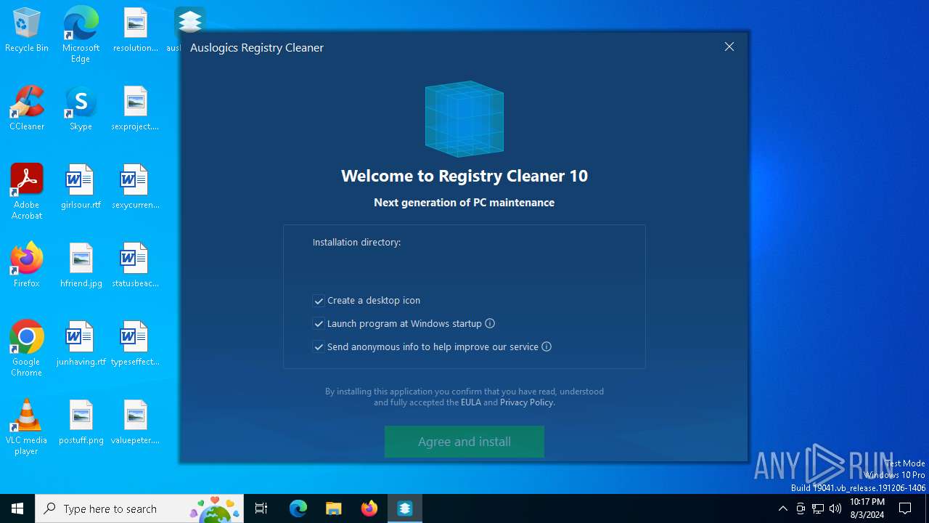Click the network tray icon

click(x=818, y=508)
